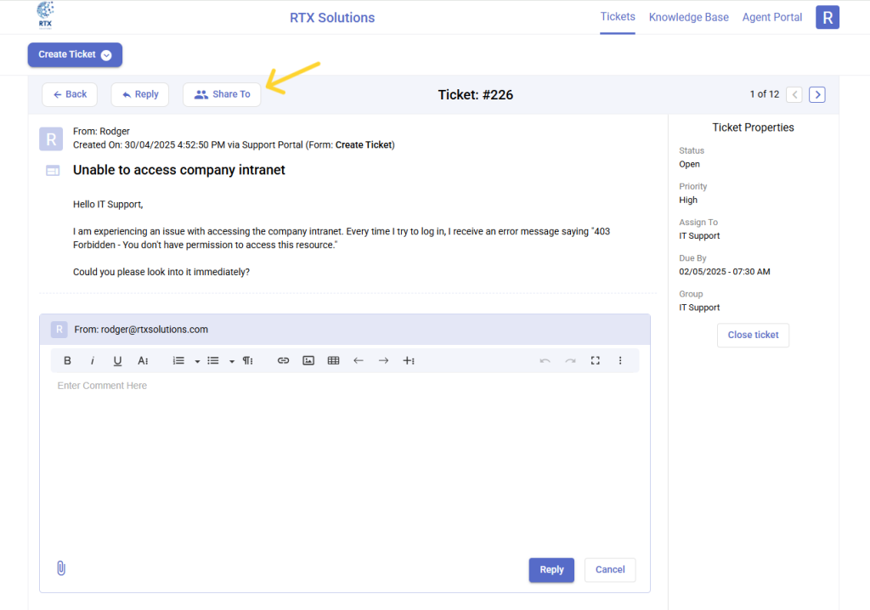870x610 pixels.
Task: Submit comment with blue Reply button
Action: coord(551,569)
